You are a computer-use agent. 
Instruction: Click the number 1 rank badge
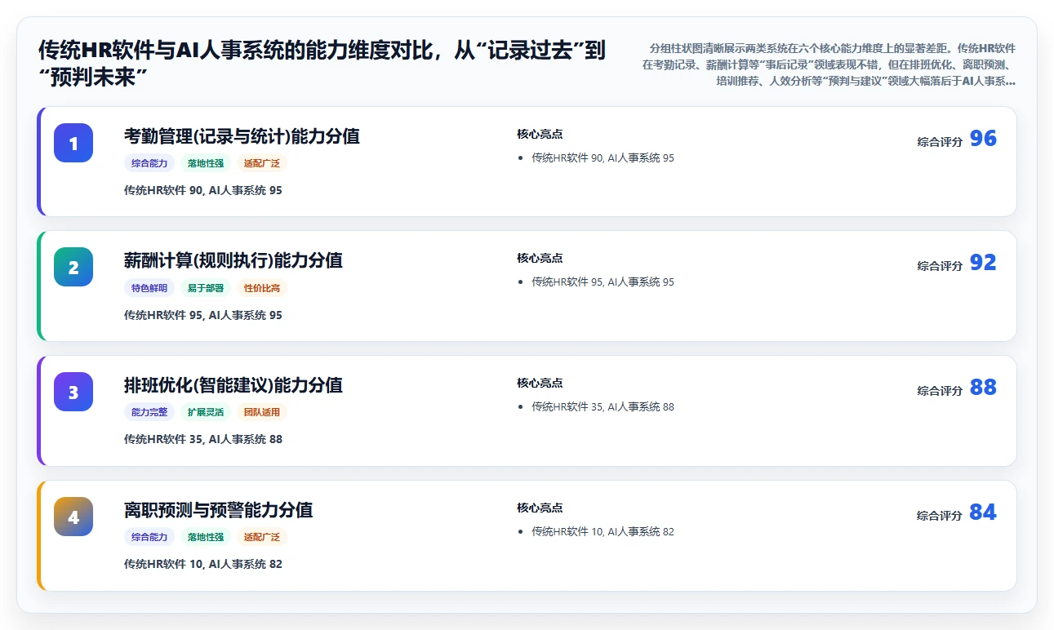point(73,143)
